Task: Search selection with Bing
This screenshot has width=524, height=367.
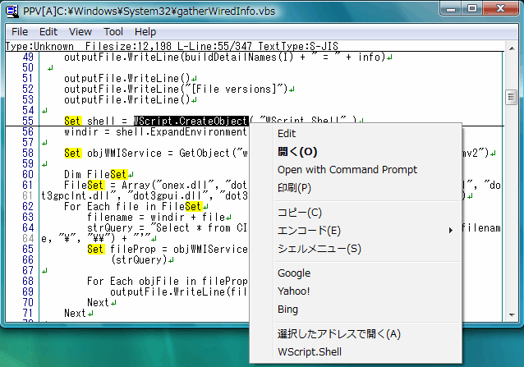Action: click(287, 310)
